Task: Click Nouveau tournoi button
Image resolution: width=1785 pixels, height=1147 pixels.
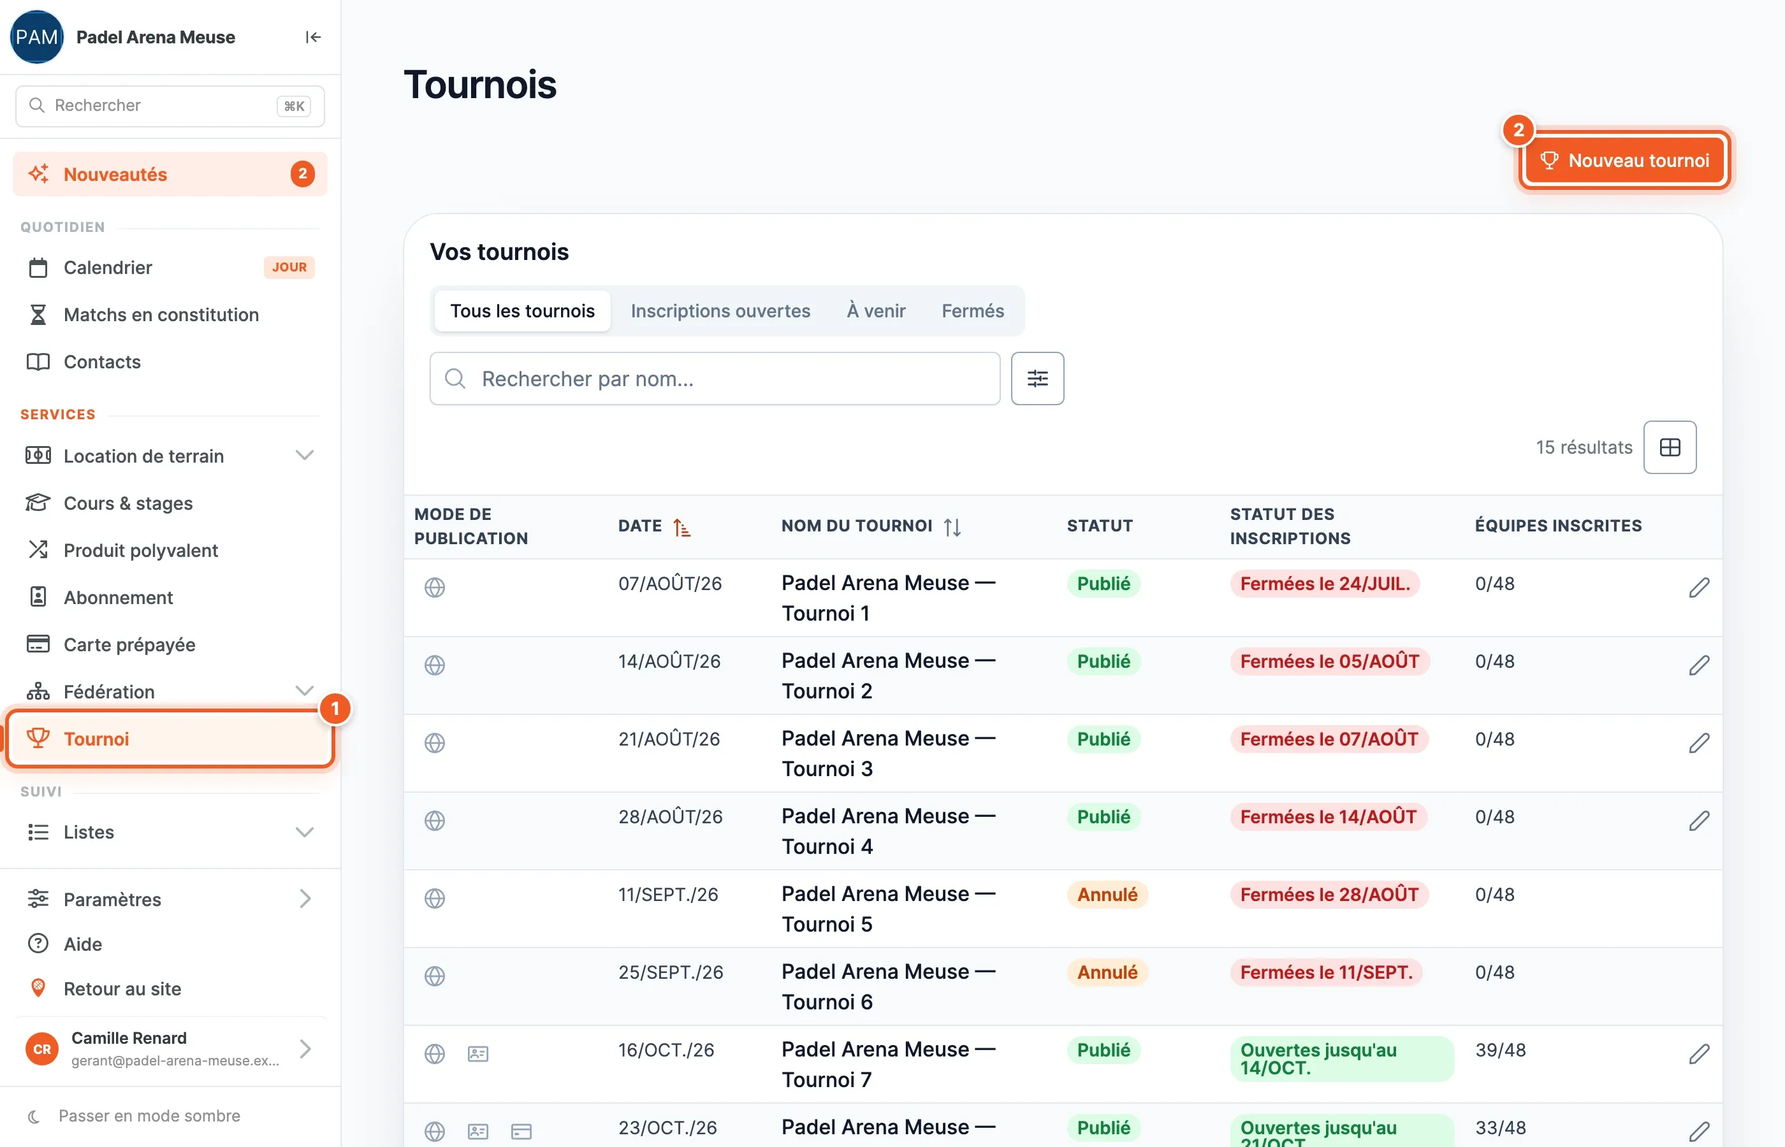Action: coord(1624,160)
